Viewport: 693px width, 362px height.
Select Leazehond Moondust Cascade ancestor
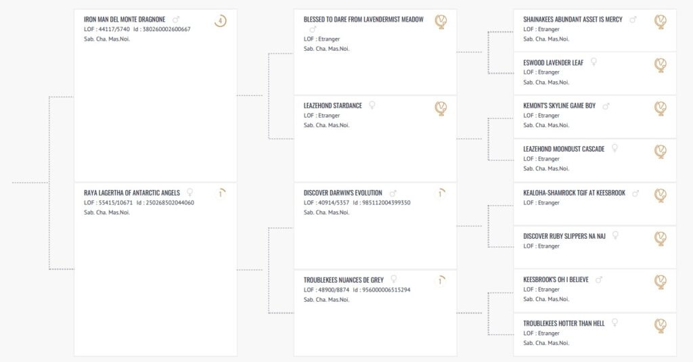tap(564, 149)
